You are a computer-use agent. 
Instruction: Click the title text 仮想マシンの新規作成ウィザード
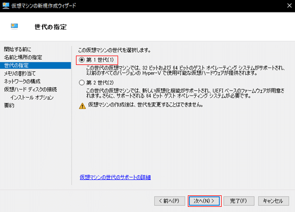[x=44, y=6]
